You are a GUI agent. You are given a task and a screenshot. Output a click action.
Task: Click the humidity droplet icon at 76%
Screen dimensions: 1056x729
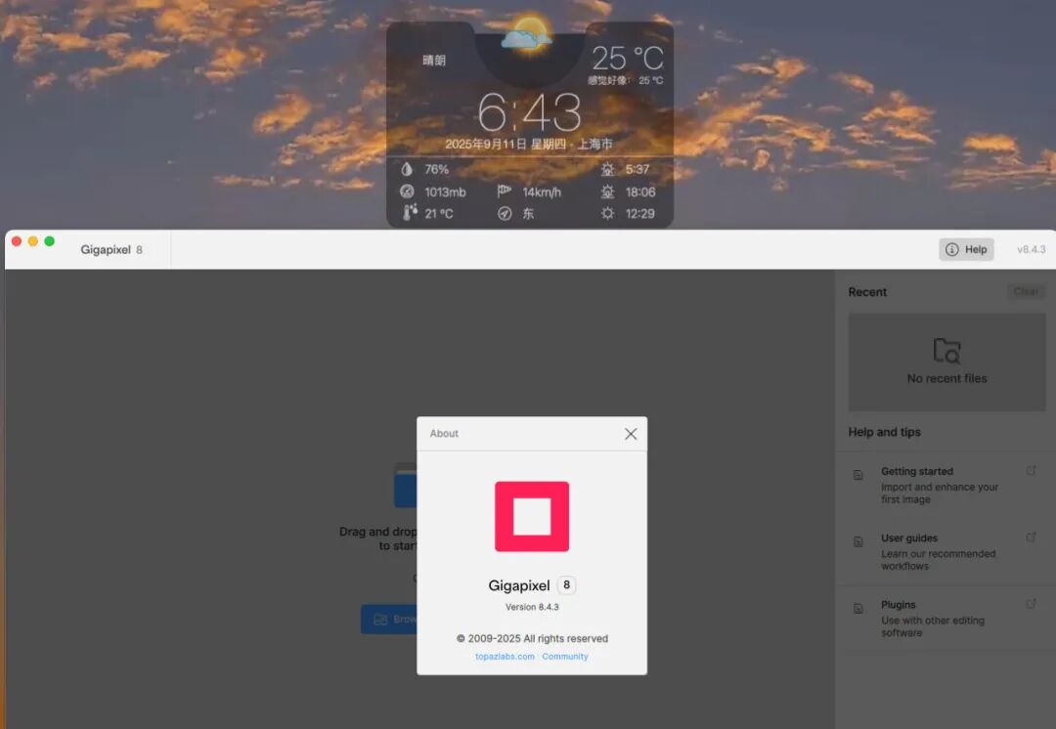tap(407, 170)
